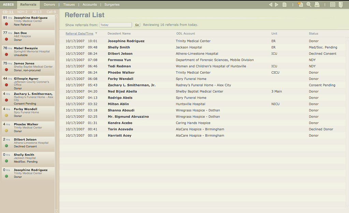Sort by Referral Date/Time column link
The width and height of the screenshot is (349, 213).
(x=79, y=33)
